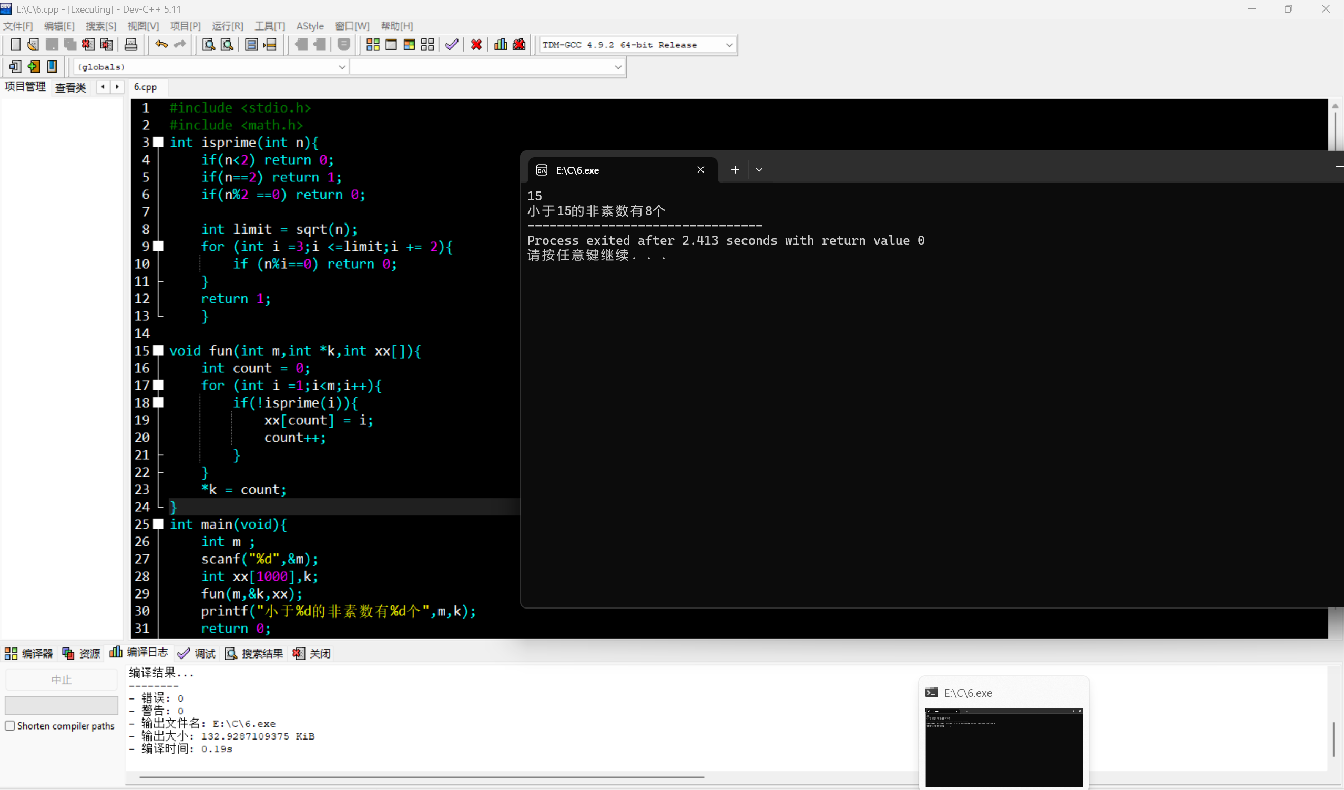
Task: Open the 调试 debug tab
Action: [197, 653]
